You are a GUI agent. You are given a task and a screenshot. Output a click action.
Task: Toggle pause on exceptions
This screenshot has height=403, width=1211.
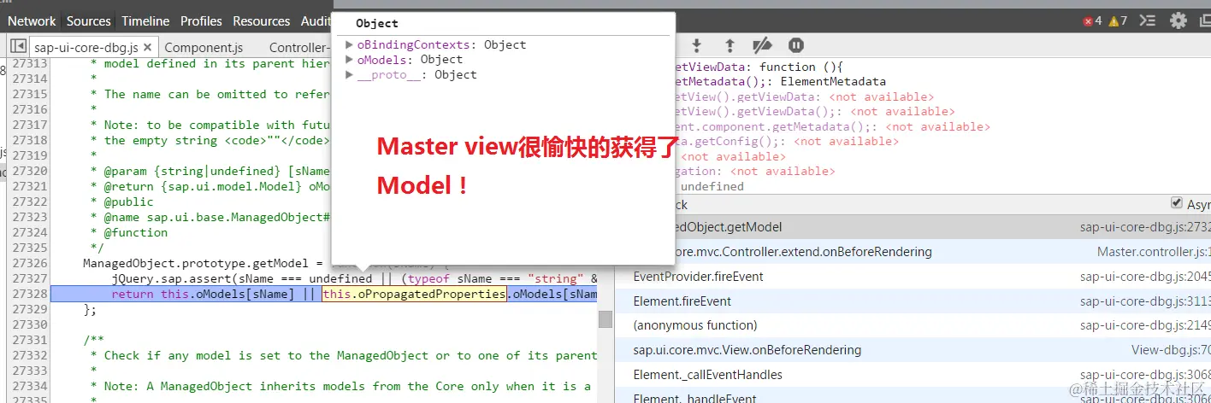pyautogui.click(x=795, y=45)
